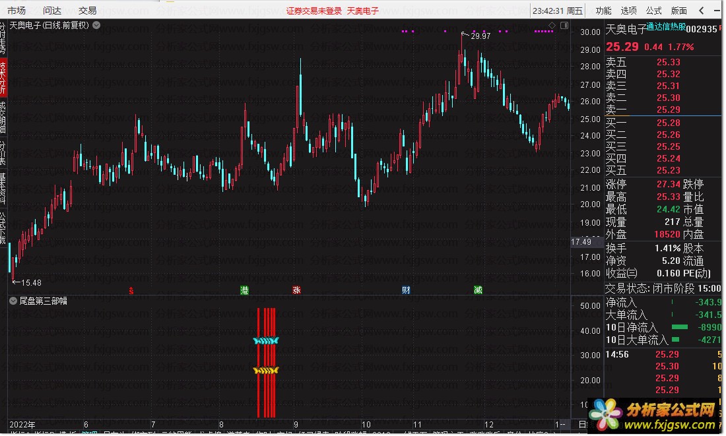Click the 29.97 high price label

[480, 36]
